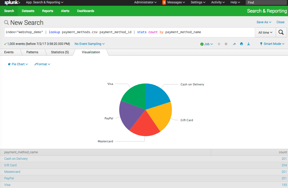This screenshot has width=288, height=188.
Task: Print the search results
Action: 241,44
